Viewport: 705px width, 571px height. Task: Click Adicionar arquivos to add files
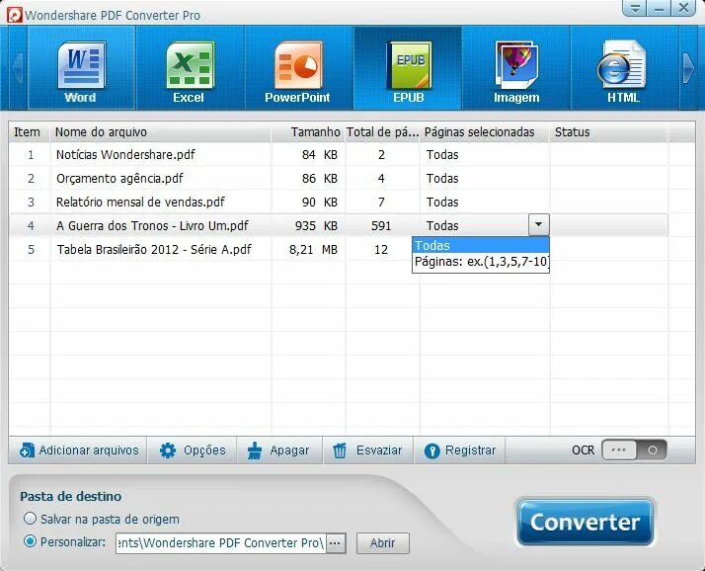pos(79,449)
